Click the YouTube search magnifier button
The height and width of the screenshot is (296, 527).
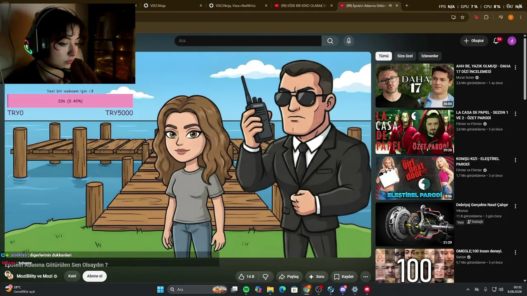pos(330,41)
